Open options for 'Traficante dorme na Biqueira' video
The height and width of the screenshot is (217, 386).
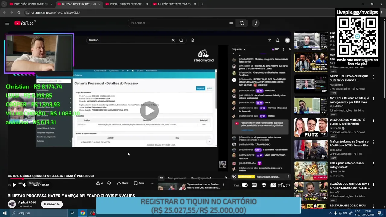coord(373,142)
